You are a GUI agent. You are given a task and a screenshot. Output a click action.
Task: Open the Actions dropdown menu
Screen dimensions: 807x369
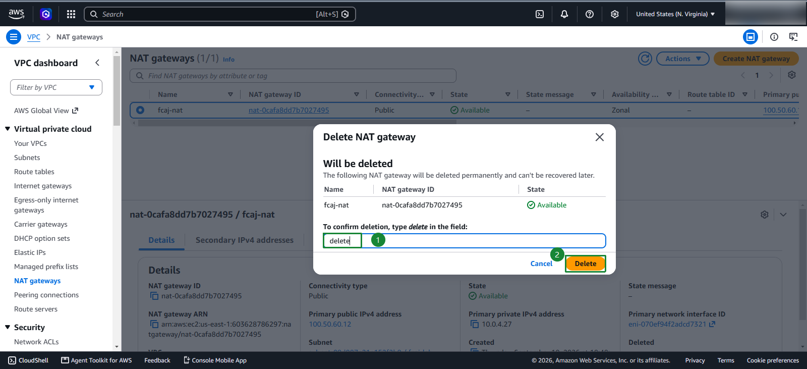(683, 59)
